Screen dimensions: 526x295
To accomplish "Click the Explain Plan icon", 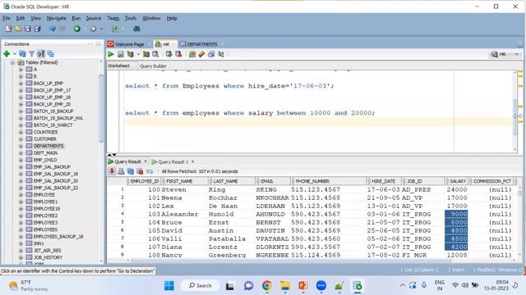I will coord(130,54).
